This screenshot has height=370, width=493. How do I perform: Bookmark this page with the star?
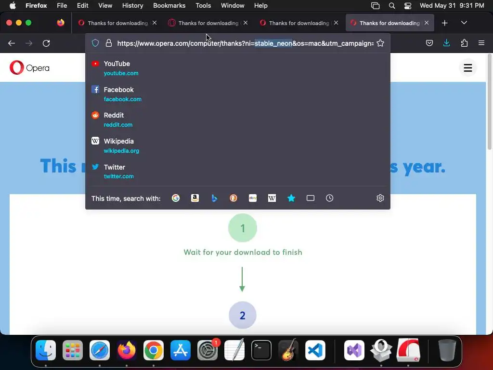coord(380,43)
